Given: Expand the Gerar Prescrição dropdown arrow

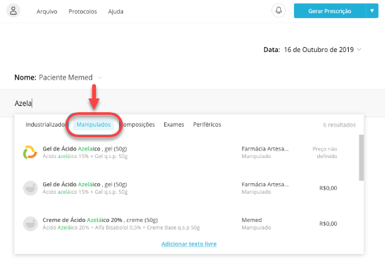Looking at the screenshot, I should coord(372,11).
